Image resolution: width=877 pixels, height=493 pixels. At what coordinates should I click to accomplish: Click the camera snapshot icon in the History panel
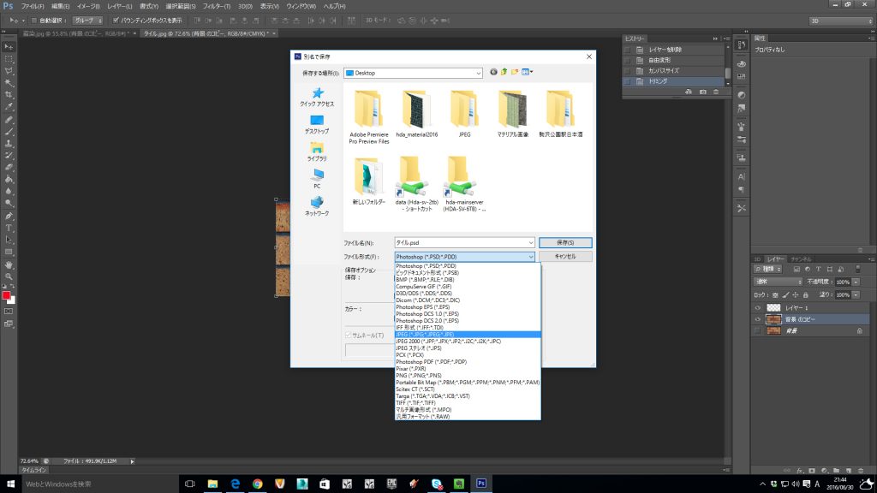pyautogui.click(x=703, y=91)
